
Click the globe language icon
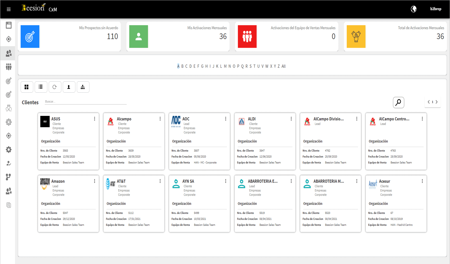(414, 9)
